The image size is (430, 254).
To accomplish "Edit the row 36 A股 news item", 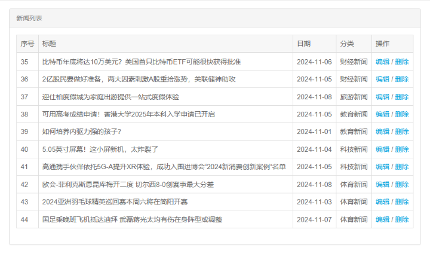I will coord(382,79).
